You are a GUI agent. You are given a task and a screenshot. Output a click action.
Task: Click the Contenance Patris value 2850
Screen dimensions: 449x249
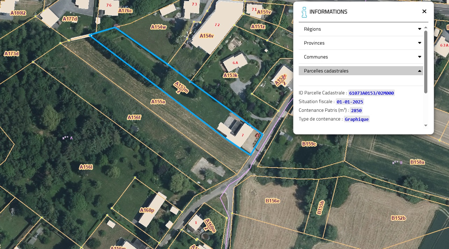coord(356,110)
